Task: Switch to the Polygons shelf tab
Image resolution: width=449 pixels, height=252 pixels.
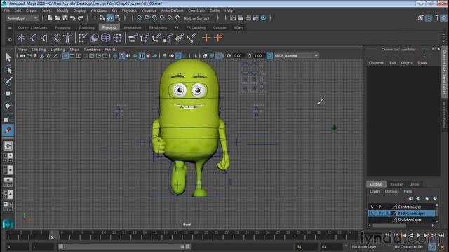Action: point(62,28)
